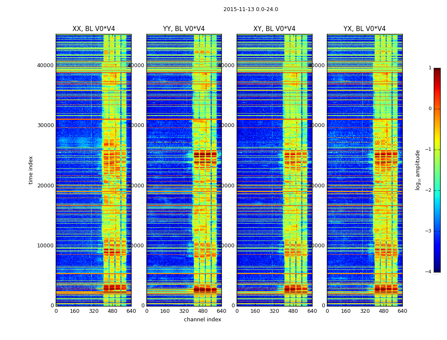Click the colorbar tick label '−2'

pyautogui.click(x=428, y=190)
